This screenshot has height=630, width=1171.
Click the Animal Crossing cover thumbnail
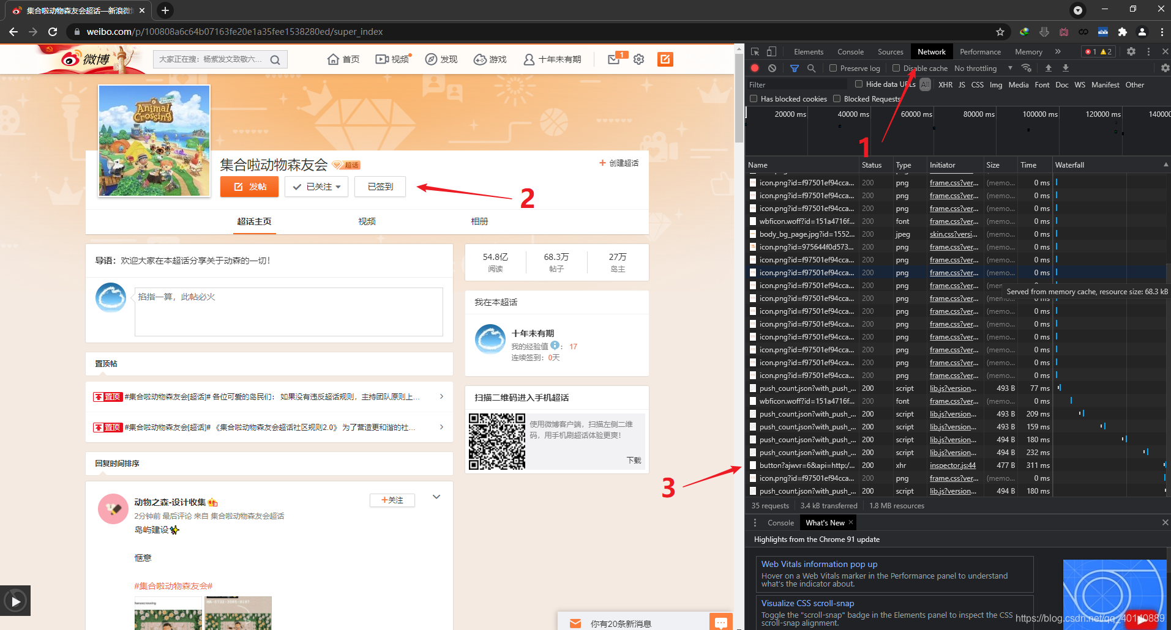[154, 141]
